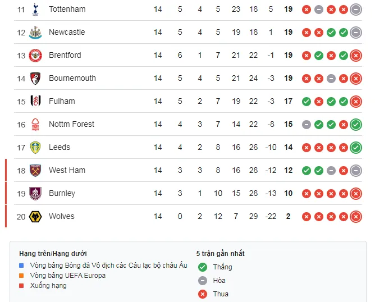Open the Burnley team name link

[62, 193]
